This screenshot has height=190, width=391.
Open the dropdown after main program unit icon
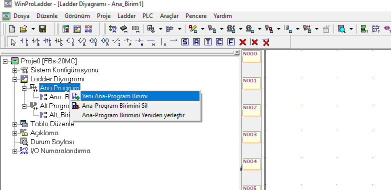[x=160, y=29]
